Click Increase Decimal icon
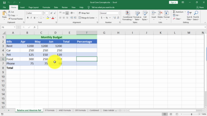 coord(114,18)
